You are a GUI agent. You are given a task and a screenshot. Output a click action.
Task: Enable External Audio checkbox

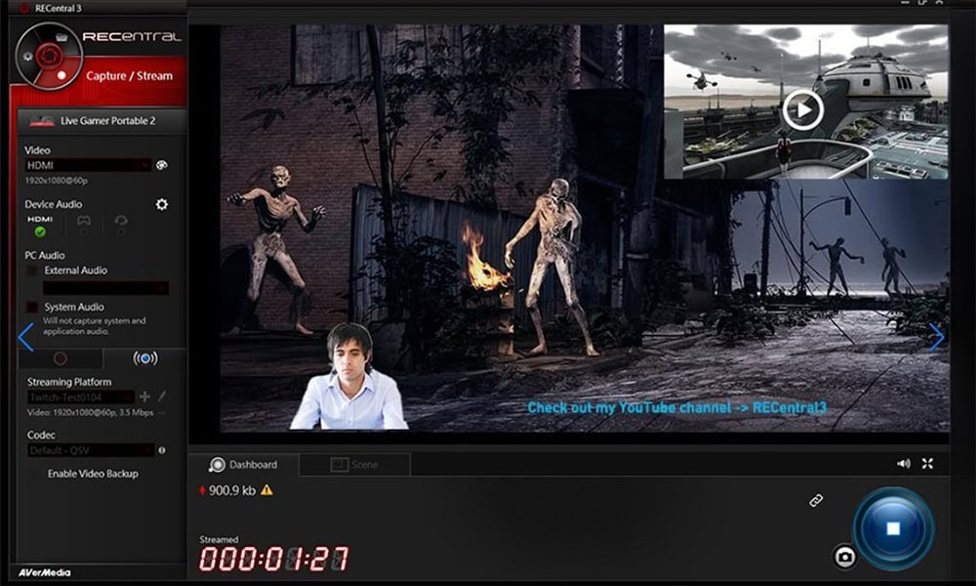[x=31, y=271]
